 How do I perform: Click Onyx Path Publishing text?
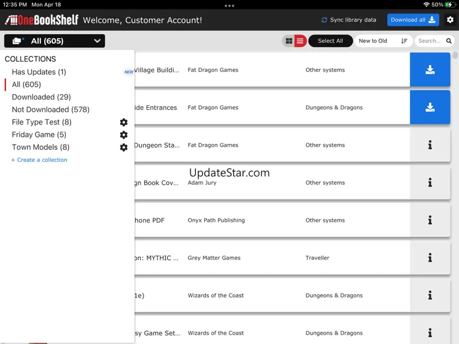pyautogui.click(x=217, y=221)
